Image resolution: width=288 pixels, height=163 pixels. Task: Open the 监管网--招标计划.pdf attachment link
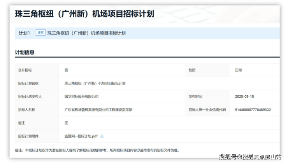point(81,136)
